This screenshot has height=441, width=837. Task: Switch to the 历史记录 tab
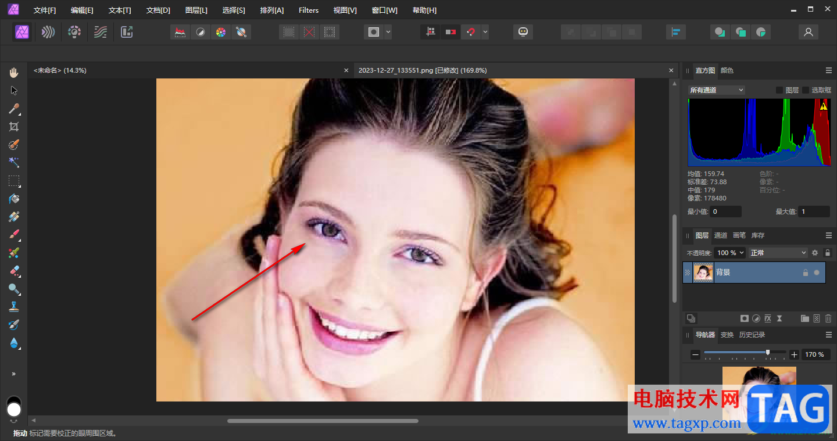[752, 335]
